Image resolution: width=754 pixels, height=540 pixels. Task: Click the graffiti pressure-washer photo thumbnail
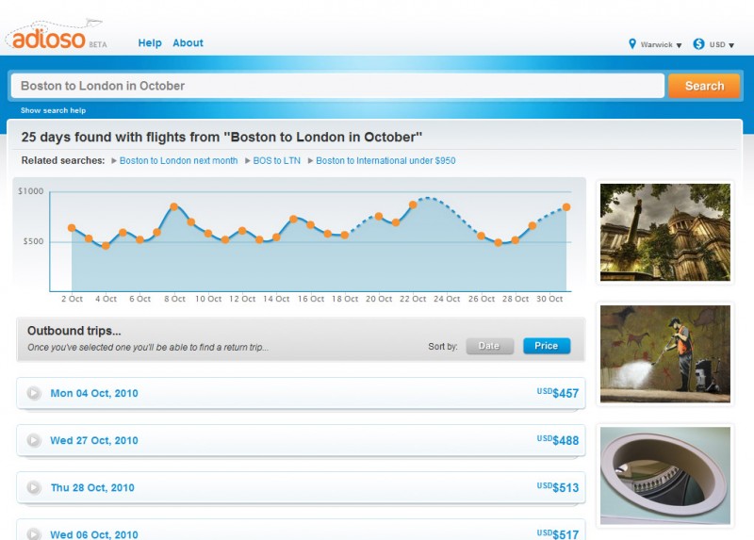coord(665,354)
